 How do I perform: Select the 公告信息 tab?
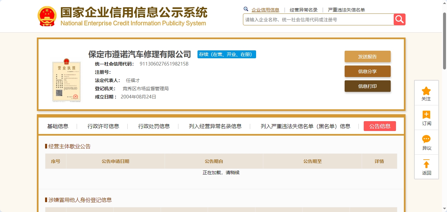pos(380,126)
